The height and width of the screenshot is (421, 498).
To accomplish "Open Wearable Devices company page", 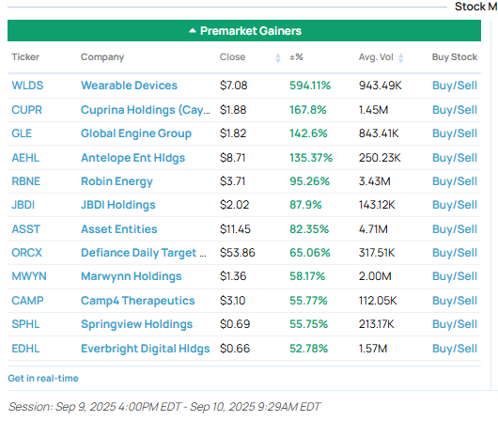I will point(129,86).
